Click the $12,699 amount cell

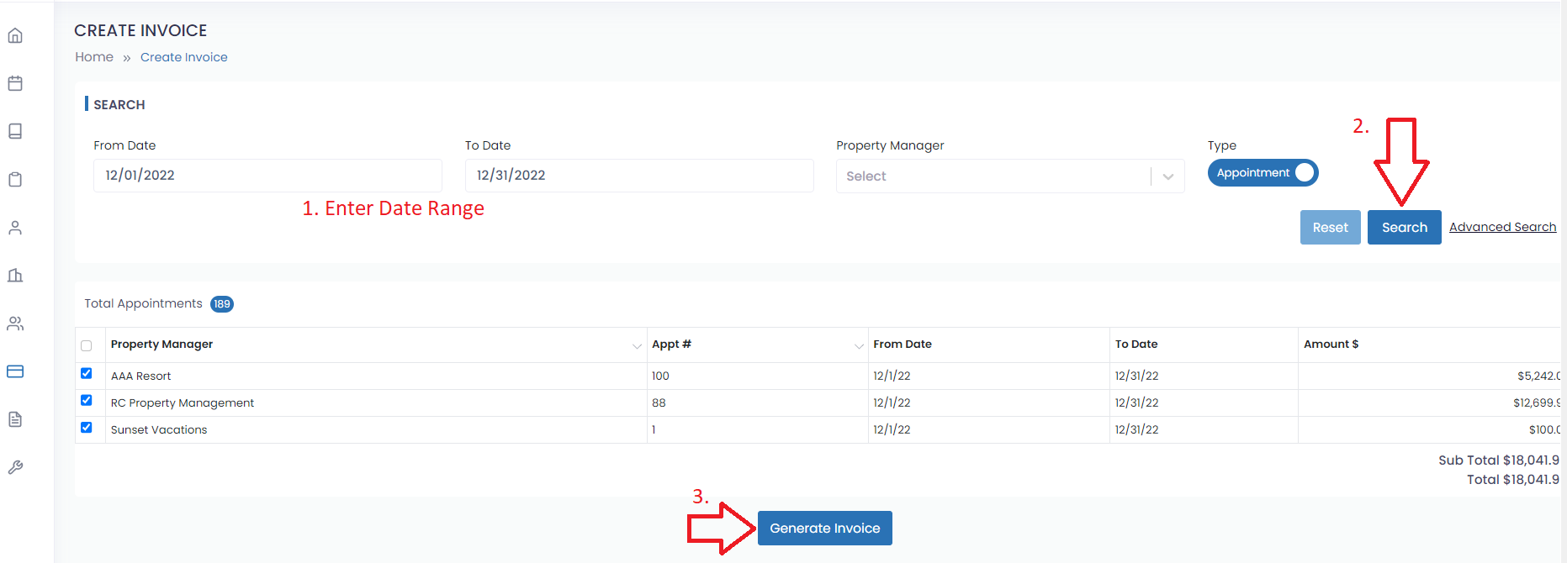1430,403
